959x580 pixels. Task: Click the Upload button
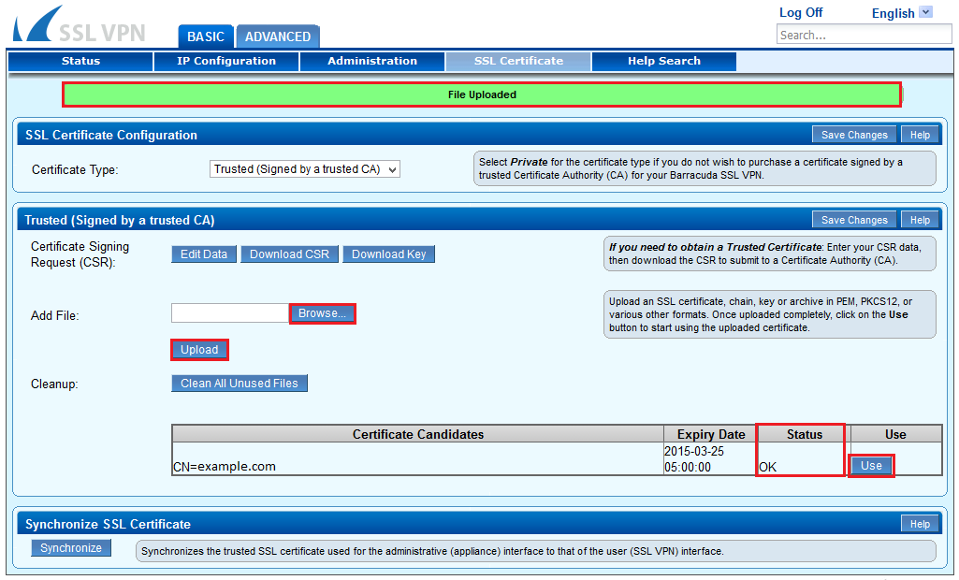tap(199, 350)
